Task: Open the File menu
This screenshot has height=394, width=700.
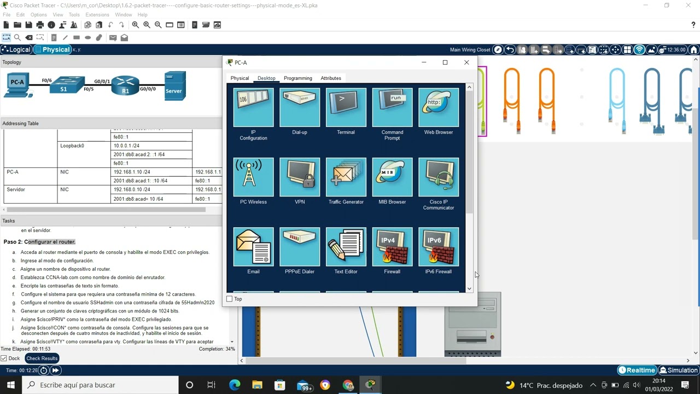Action: pos(7,15)
